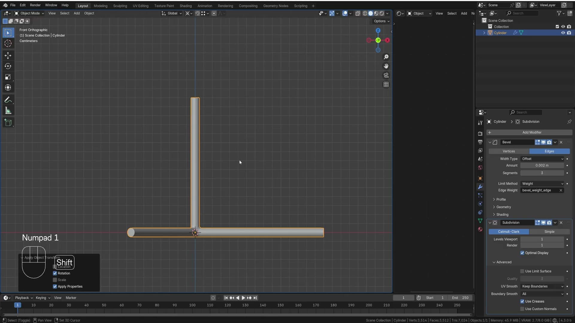The image size is (575, 323).
Task: Remove the Bevel modifier with X
Action: tap(561, 142)
